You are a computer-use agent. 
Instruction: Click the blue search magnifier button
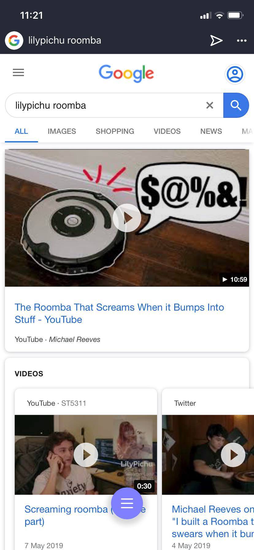coord(236,105)
